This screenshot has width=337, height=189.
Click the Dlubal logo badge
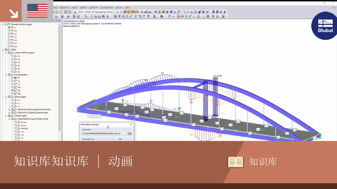pos(324,26)
